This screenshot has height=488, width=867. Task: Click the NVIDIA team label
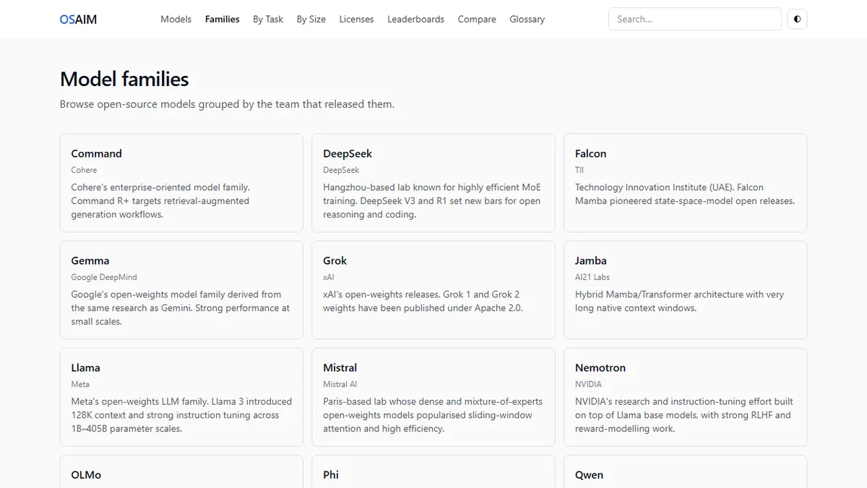coord(588,384)
